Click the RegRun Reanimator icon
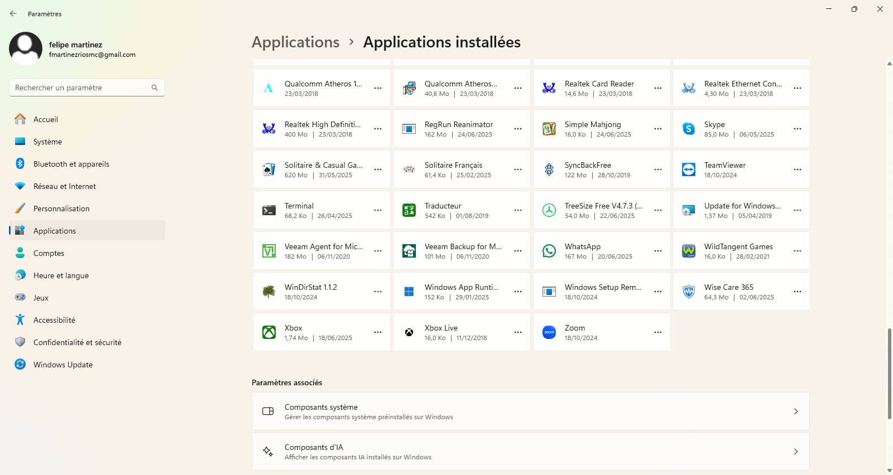Viewport: 893px width, 475px height. click(x=409, y=129)
